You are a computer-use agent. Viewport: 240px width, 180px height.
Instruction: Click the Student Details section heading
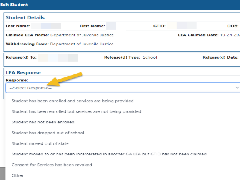coord(25,18)
